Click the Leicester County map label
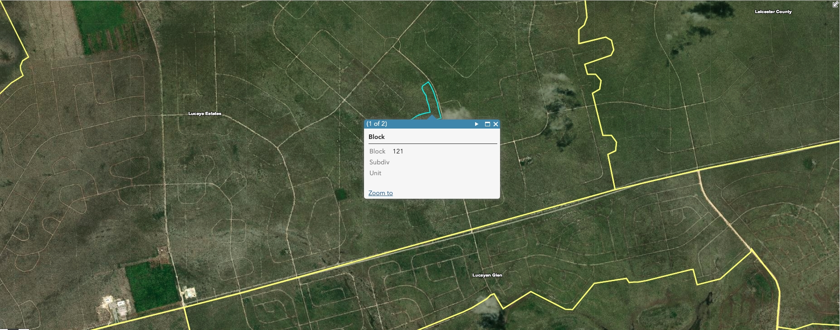The width and height of the screenshot is (840, 330). pos(773,12)
